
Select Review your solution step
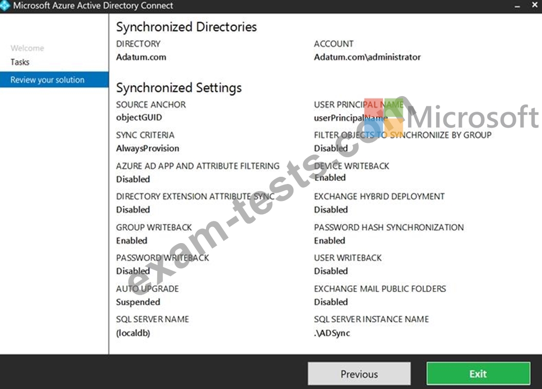[x=54, y=80]
